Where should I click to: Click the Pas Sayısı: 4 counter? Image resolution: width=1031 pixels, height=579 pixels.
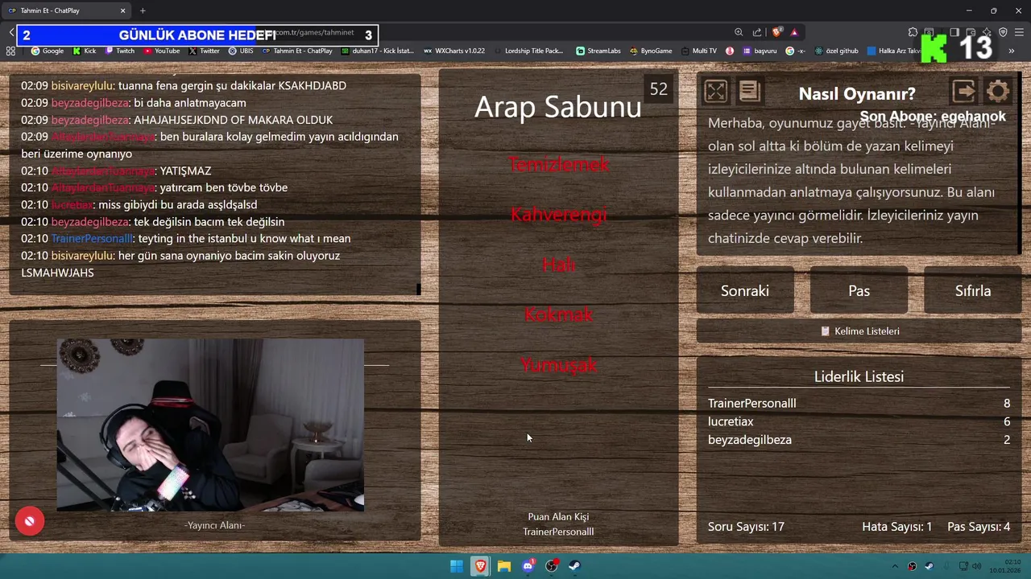pos(979,527)
